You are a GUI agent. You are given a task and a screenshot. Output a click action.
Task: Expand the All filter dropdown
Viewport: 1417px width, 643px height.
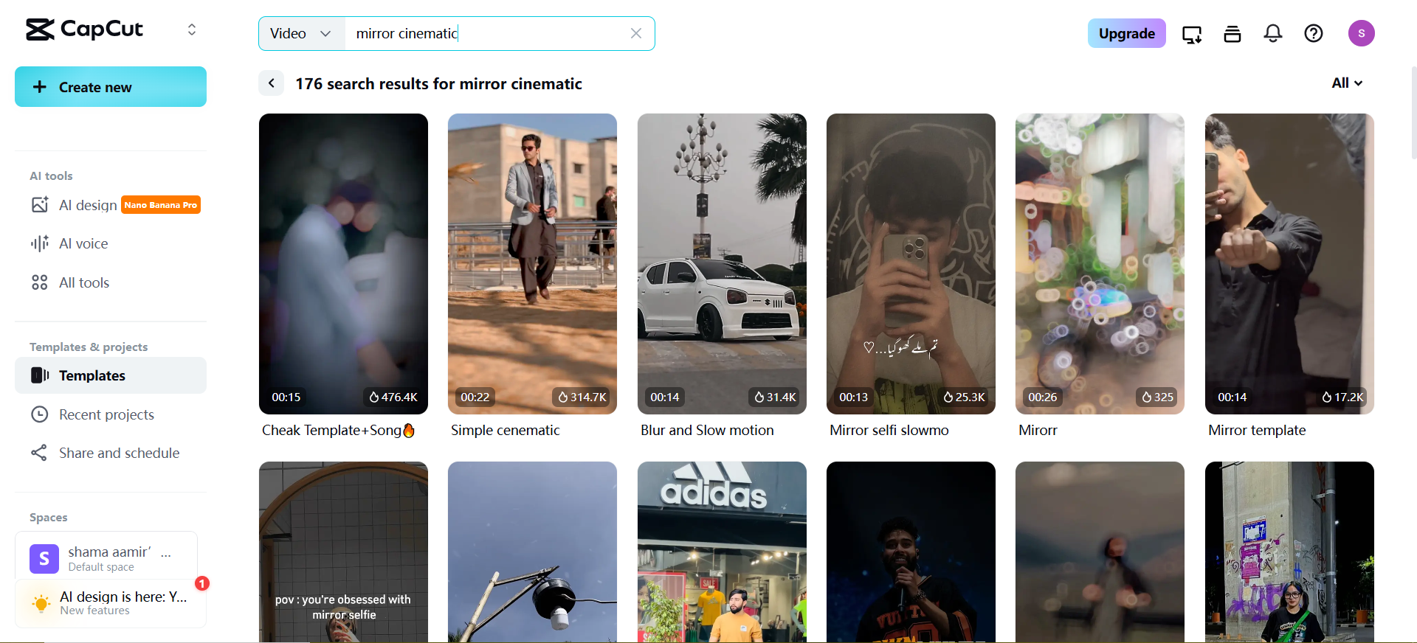pos(1347,83)
